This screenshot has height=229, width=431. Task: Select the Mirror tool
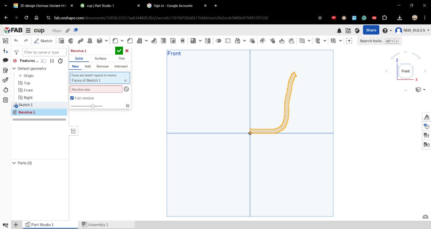[207, 41]
